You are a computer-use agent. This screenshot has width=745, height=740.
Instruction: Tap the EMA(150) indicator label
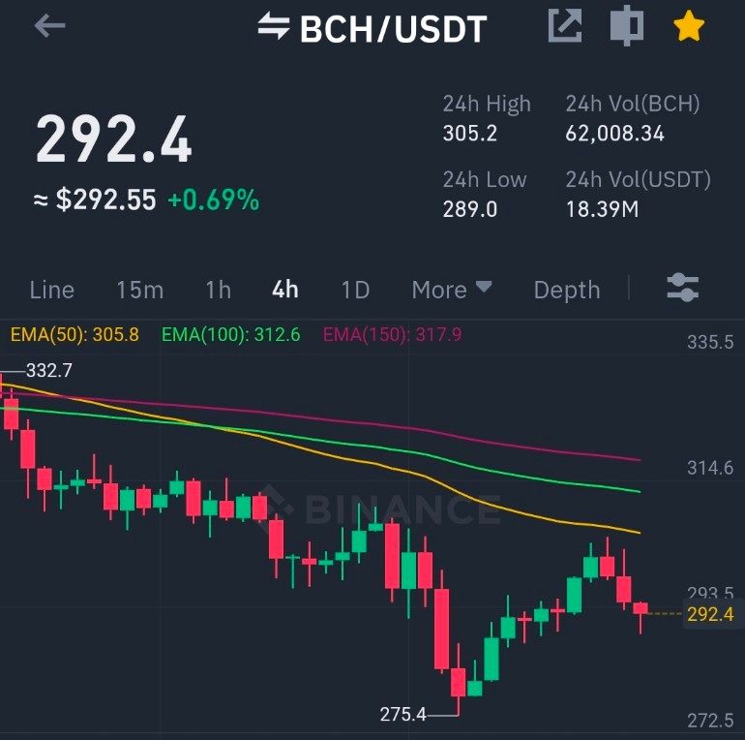[x=393, y=335]
